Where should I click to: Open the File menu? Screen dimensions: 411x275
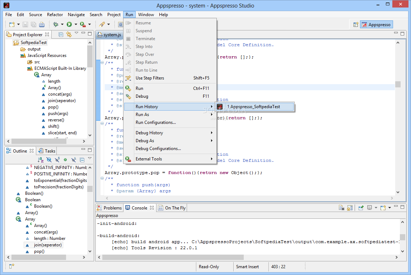coord(9,15)
